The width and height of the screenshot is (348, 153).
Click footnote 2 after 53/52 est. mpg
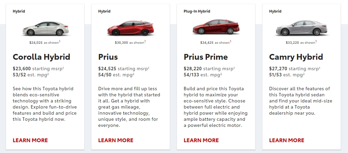(48, 74)
